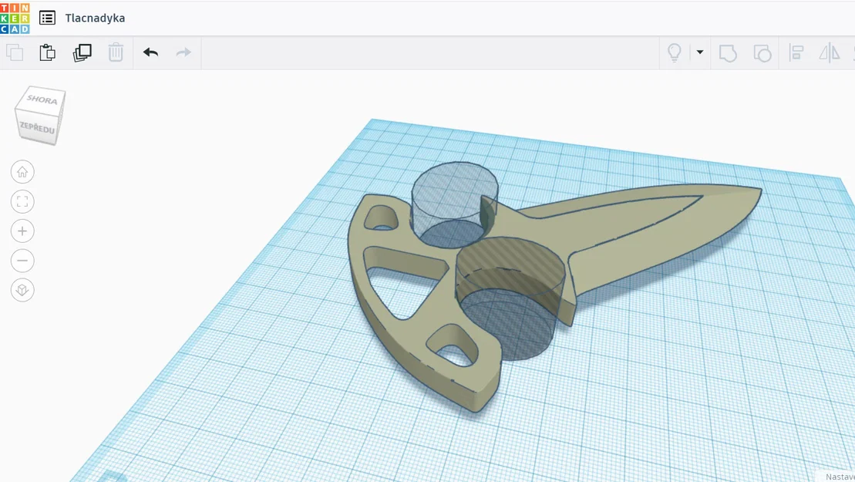Viewport: 855px width, 482px height.
Task: Undo the last action
Action: (150, 52)
